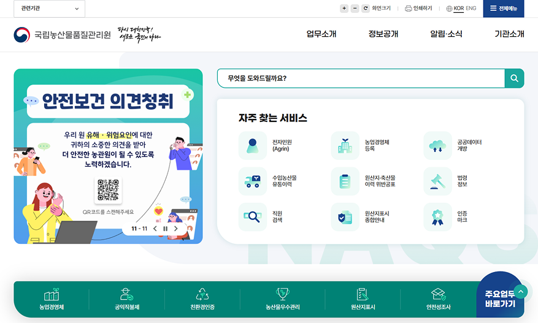Open the 법령 정보 gavel icon
Image resolution: width=538 pixels, height=323 pixels.
pyautogui.click(x=437, y=181)
